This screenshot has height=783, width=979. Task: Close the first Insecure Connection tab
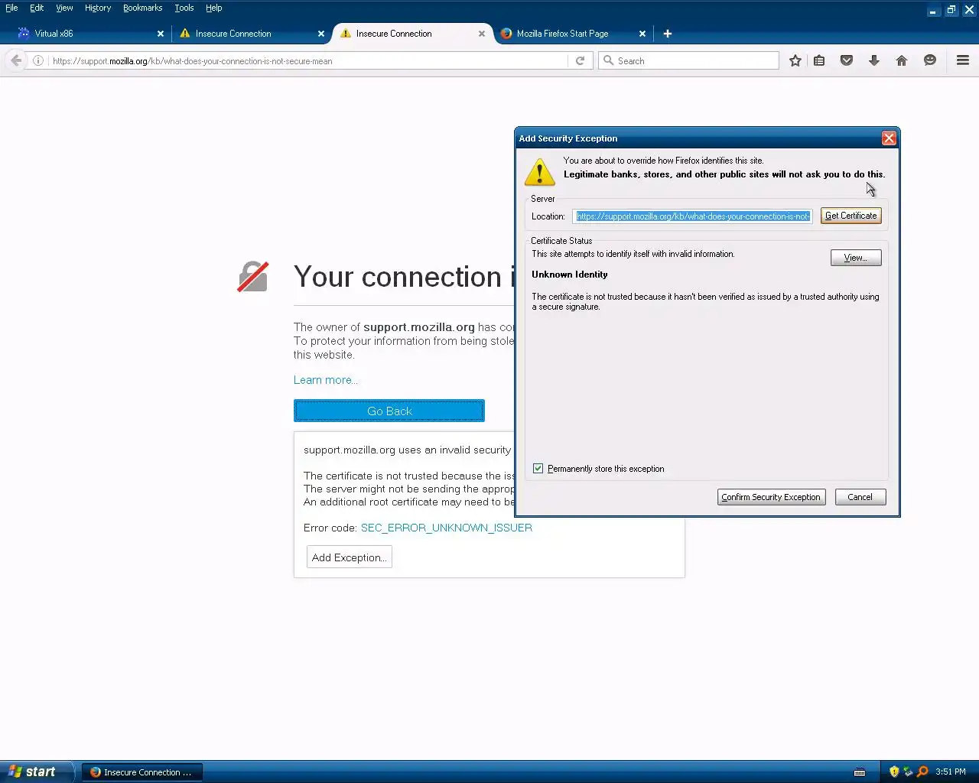[x=321, y=34]
